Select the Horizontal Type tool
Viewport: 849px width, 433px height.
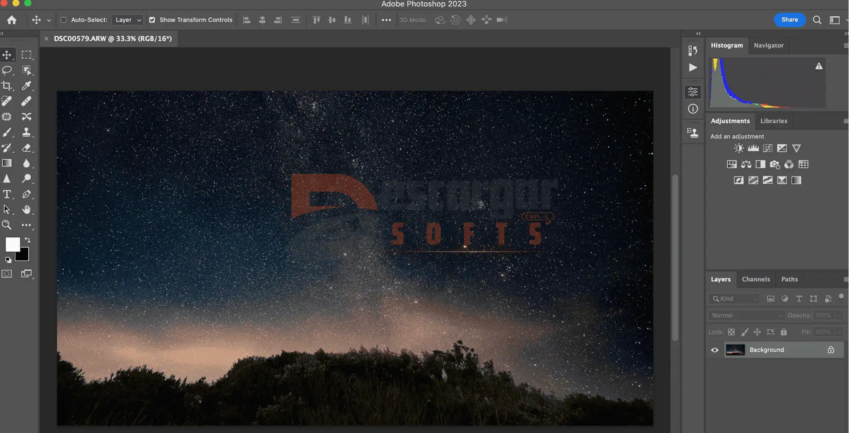(7, 194)
